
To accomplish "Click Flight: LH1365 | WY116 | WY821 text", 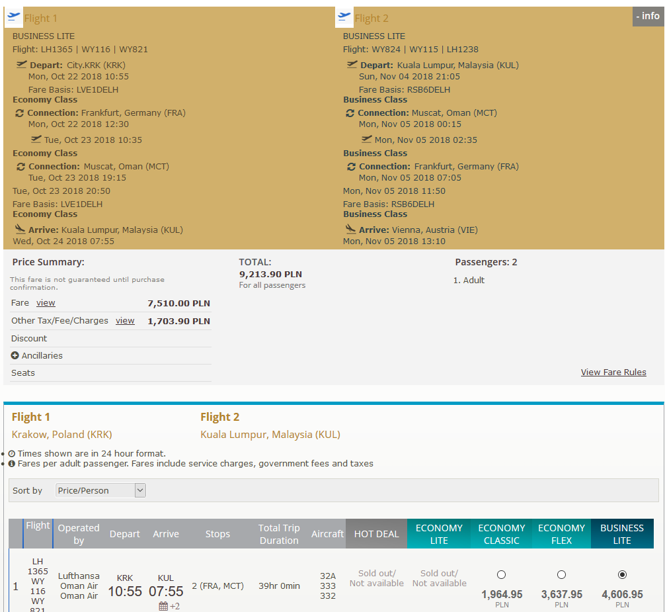I will [80, 49].
